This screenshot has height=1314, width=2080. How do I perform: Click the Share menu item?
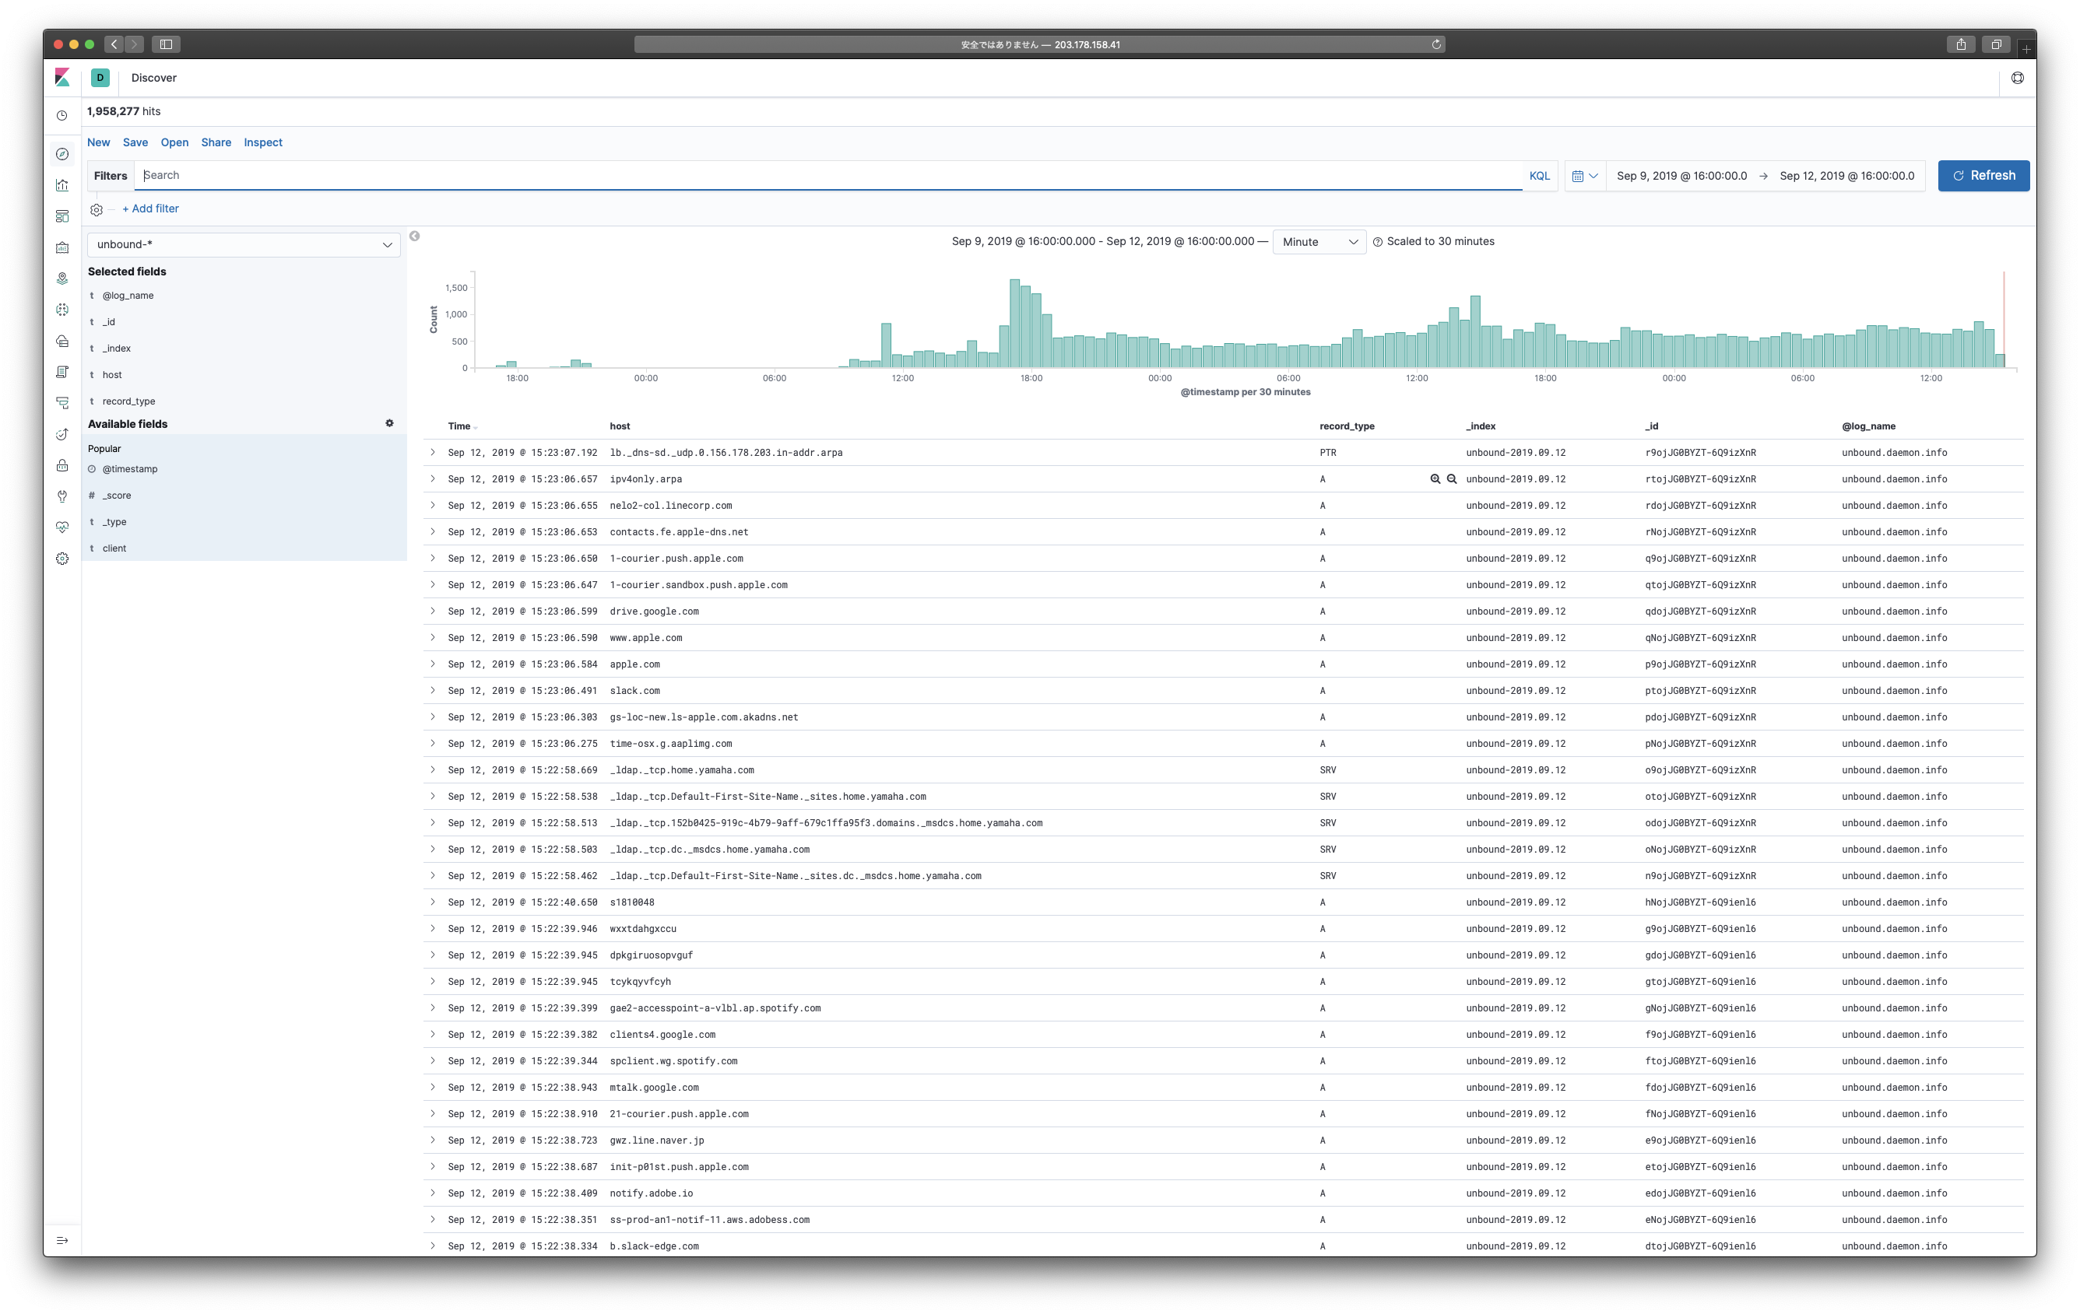click(216, 142)
